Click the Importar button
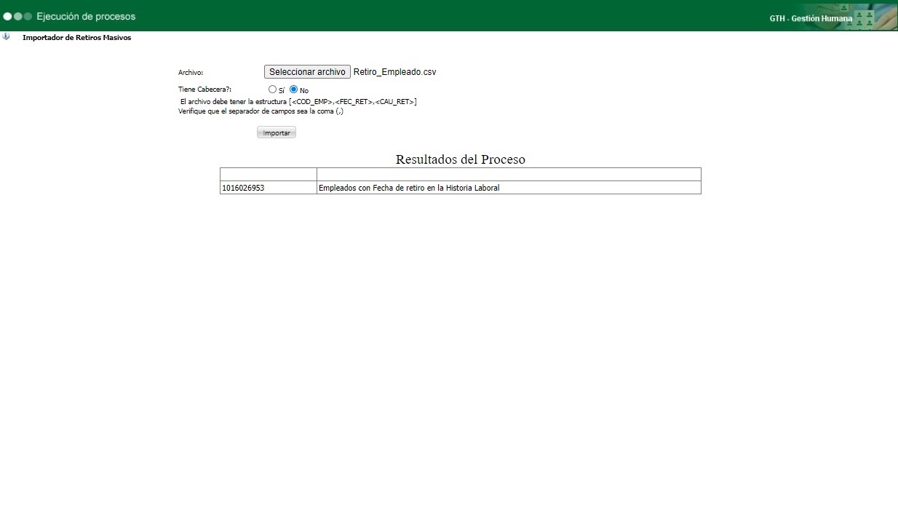Image resolution: width=898 pixels, height=508 pixels. [277, 133]
